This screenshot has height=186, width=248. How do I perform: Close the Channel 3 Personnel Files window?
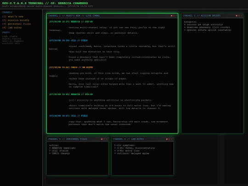pyautogui.click(x=106, y=139)
